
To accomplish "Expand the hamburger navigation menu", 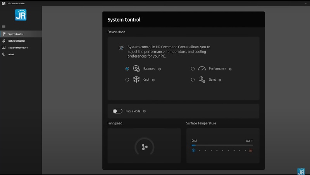I will 4,26.
